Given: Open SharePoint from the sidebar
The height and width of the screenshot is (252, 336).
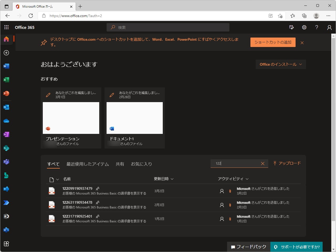Looking at the screenshot, I should (x=6, y=148).
